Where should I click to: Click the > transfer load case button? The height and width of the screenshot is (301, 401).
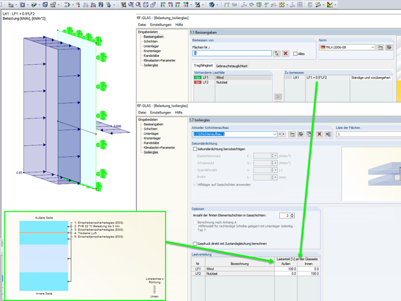click(x=278, y=97)
